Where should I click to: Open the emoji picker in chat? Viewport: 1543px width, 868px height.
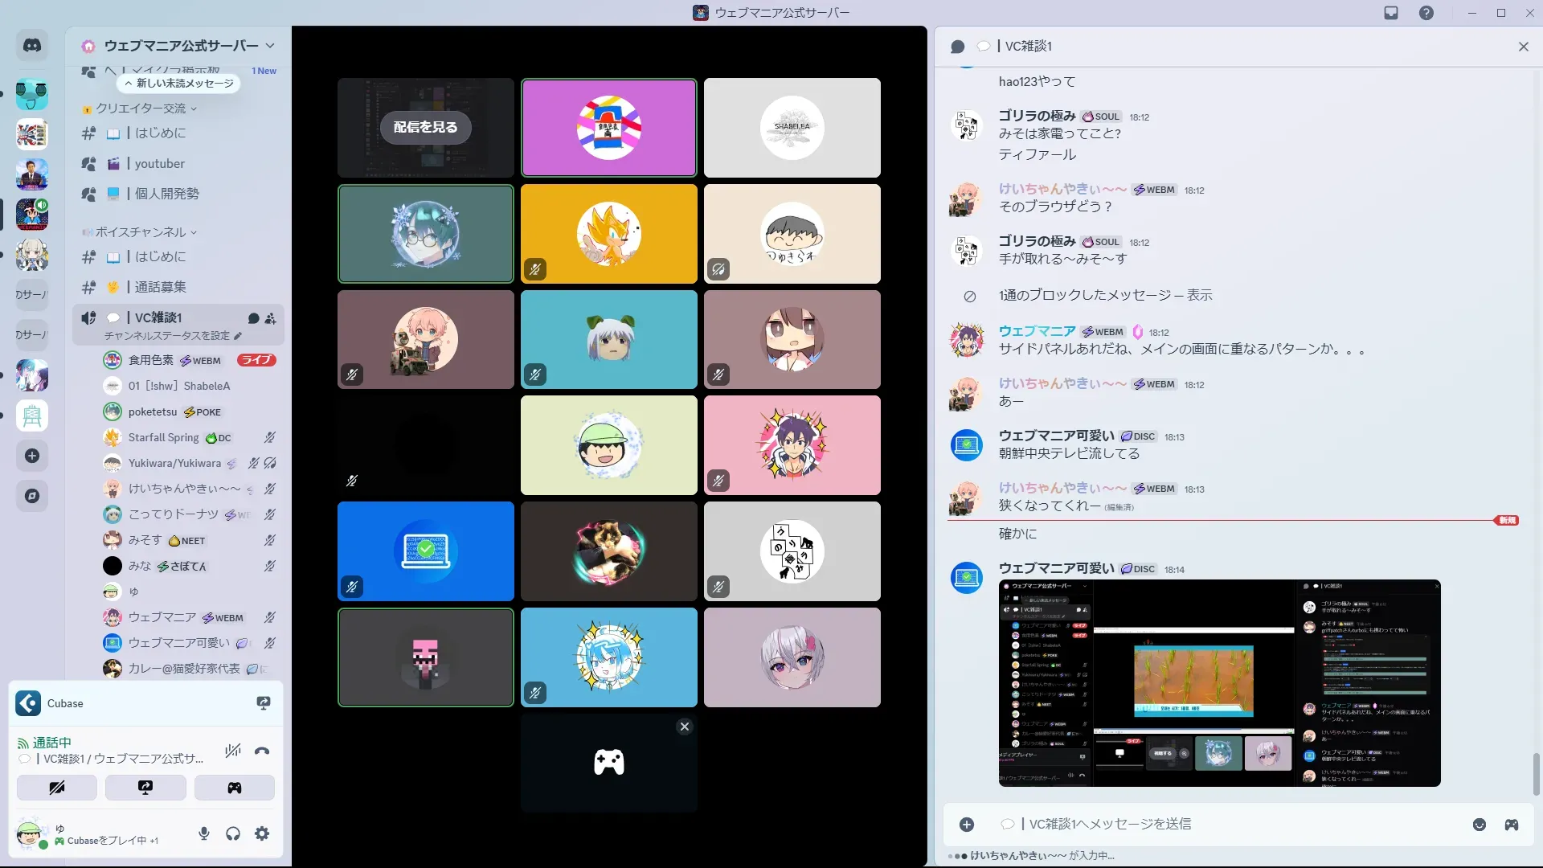1480,825
